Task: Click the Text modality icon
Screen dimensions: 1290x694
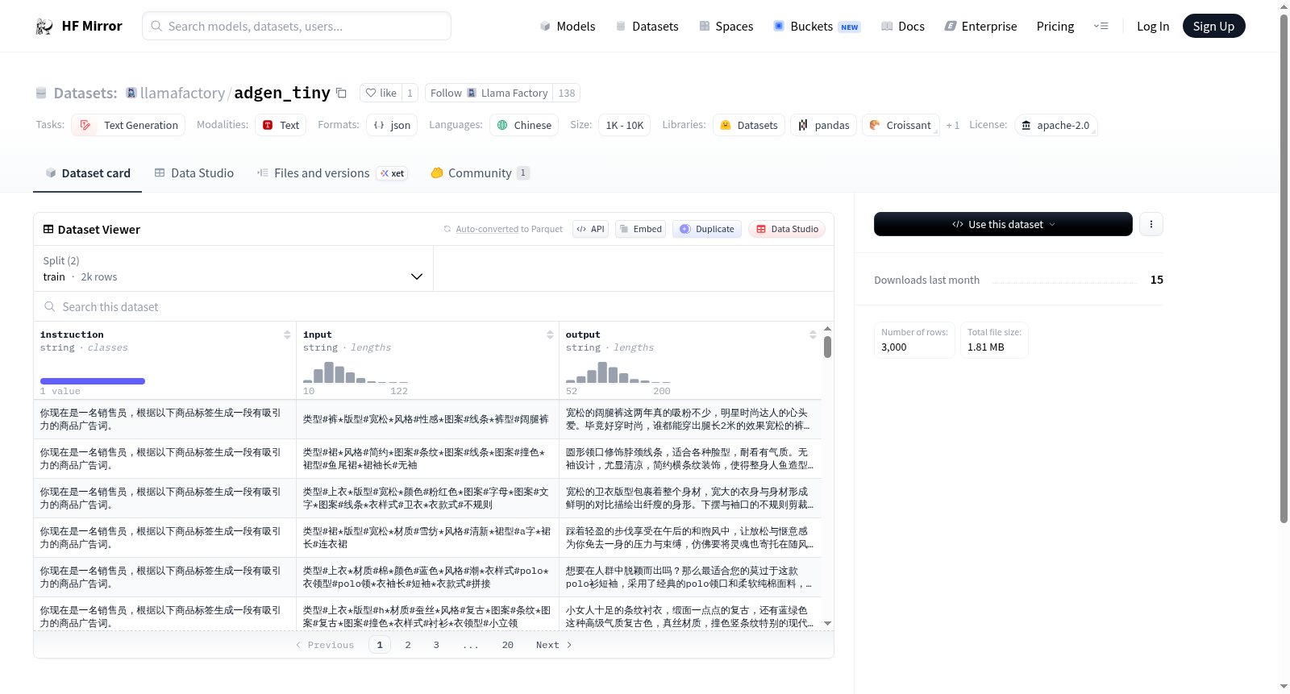Action: pyautogui.click(x=268, y=125)
